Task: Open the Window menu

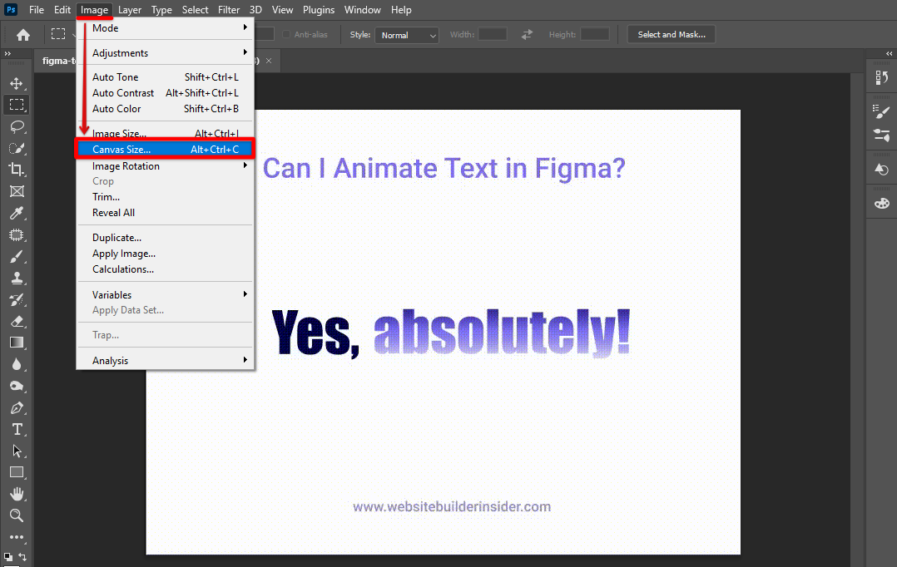Action: [x=363, y=10]
